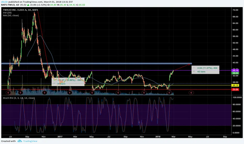Click the leftmost earnings E marker before Jul
The width and height of the screenshot is (244, 144).
click(x=8, y=93)
